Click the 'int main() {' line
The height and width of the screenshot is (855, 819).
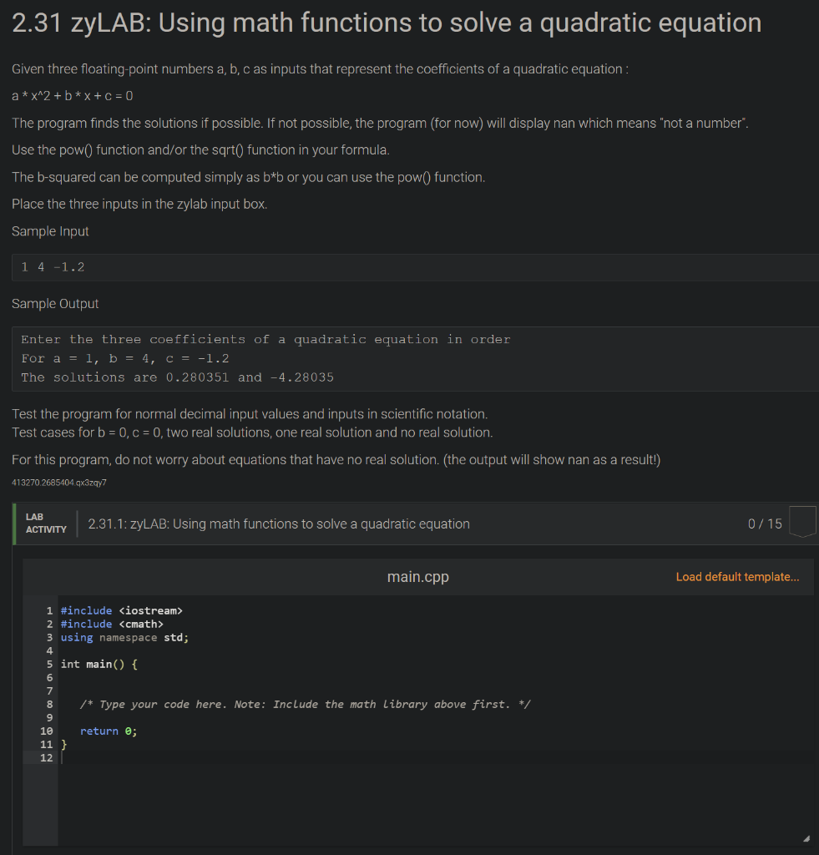(x=99, y=664)
